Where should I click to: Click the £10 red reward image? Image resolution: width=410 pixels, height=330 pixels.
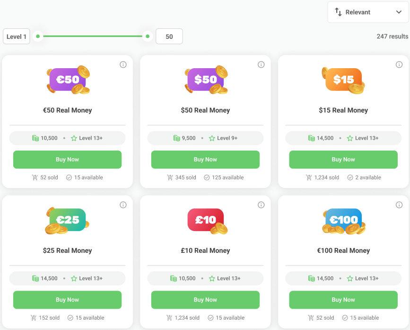[206, 220]
